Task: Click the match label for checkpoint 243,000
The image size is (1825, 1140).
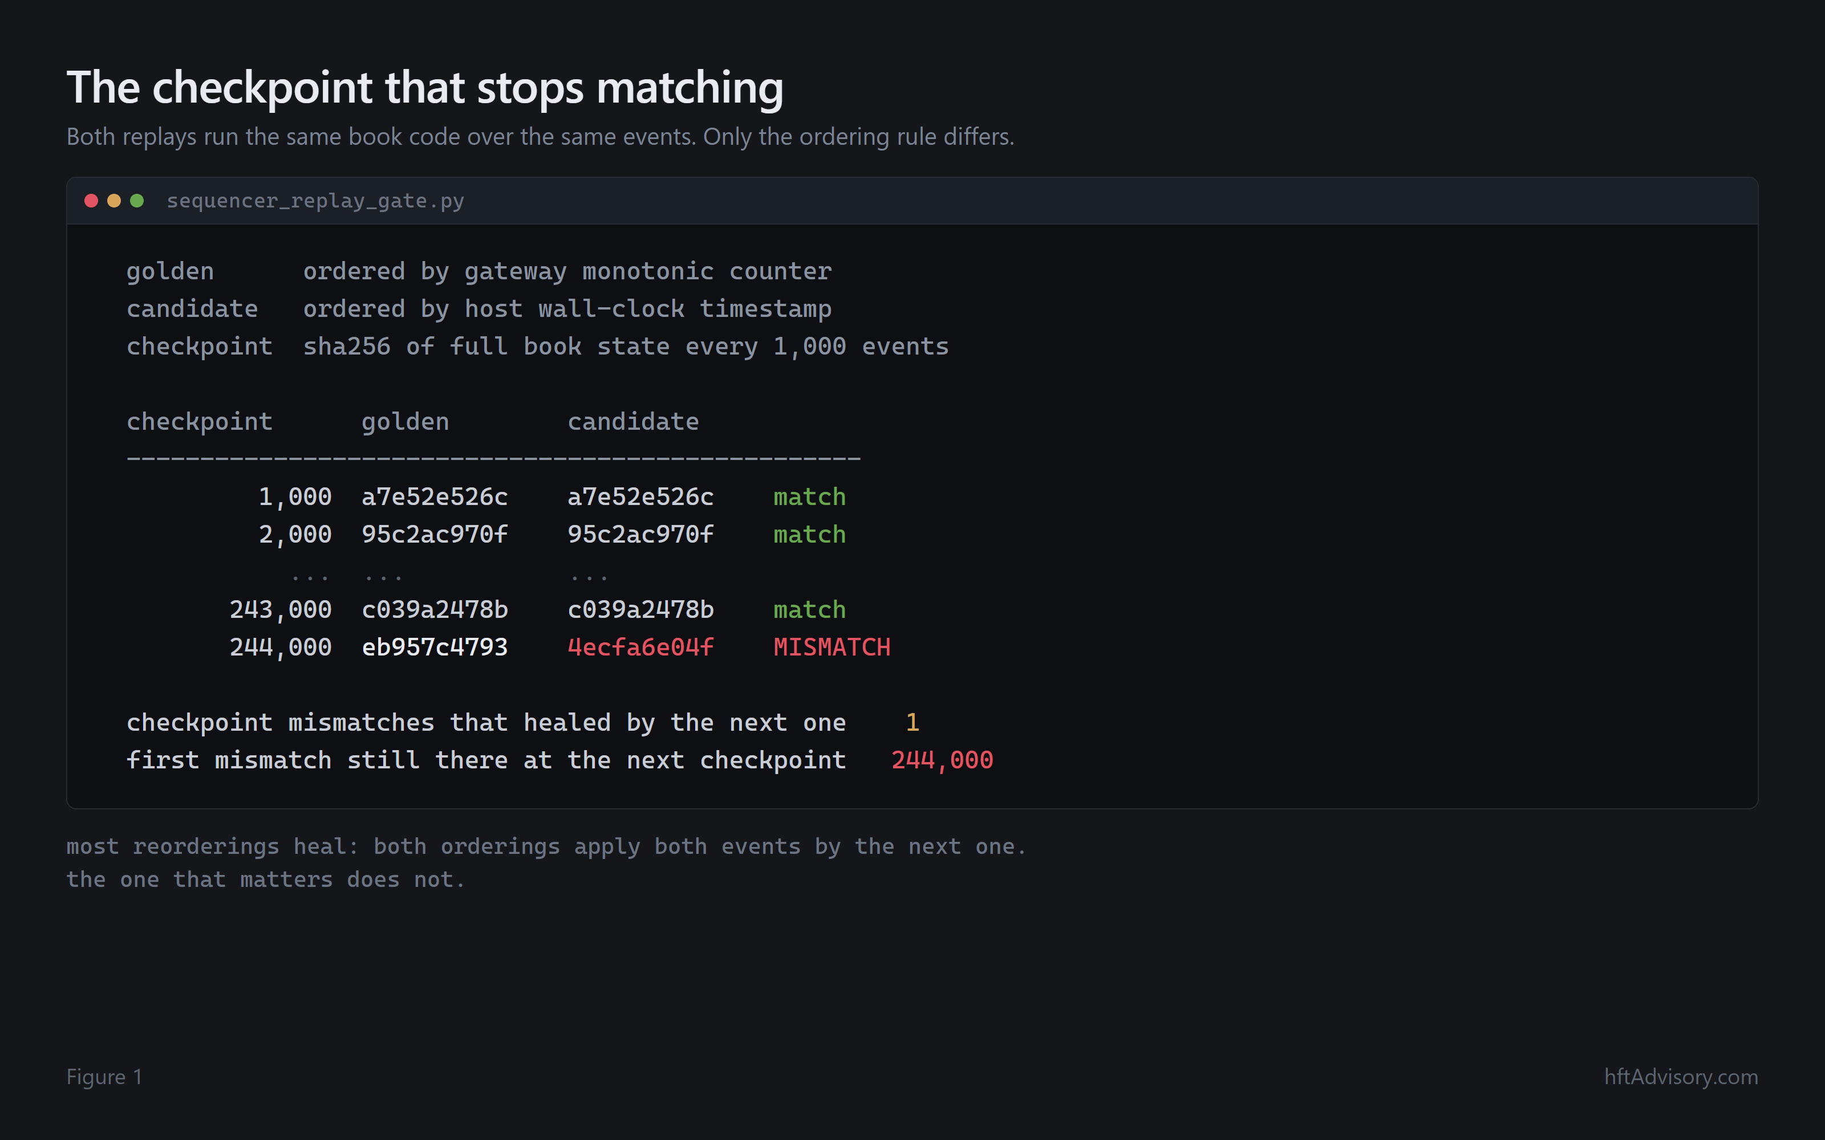Action: (809, 609)
